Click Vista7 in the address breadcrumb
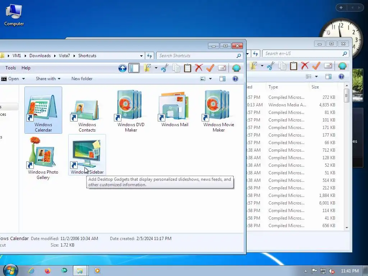368x276 pixels. (64, 56)
